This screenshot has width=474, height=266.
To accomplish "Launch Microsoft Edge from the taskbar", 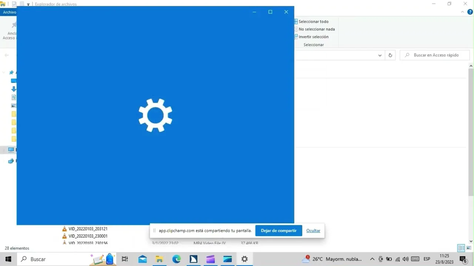I will click(x=176, y=259).
